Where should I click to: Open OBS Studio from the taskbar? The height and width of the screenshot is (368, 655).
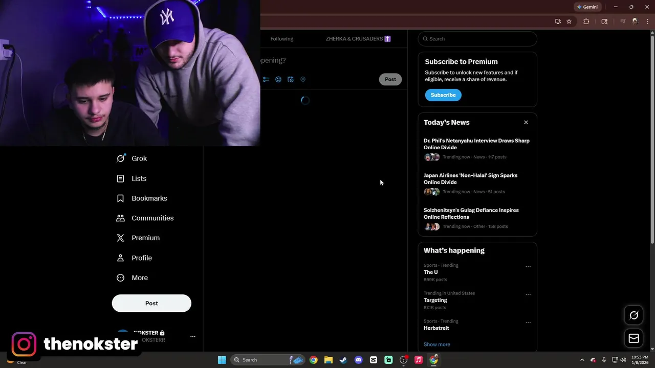[403, 360]
